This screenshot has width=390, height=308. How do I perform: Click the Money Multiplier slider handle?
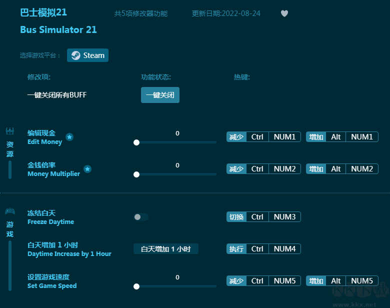(x=136, y=174)
